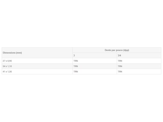
Task: Select TRN for 34 x 1,10 at 3 dpp
Action: (76, 66)
